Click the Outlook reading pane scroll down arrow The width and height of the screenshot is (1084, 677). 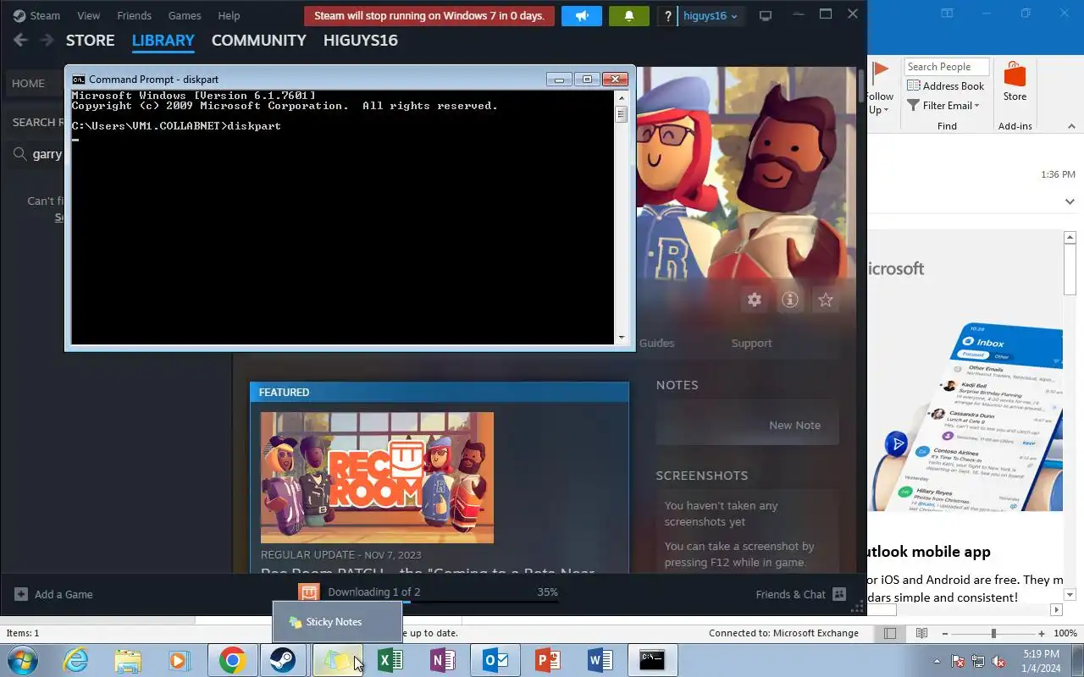[x=1070, y=595]
